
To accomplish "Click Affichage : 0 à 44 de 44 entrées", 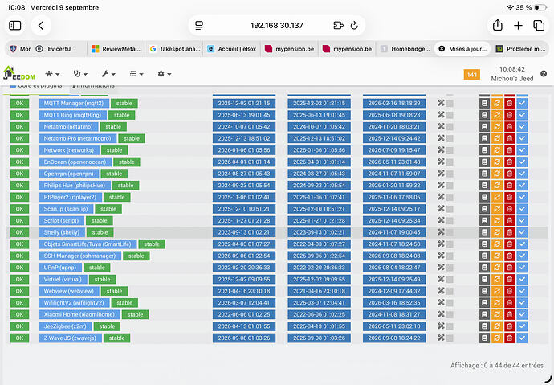I will tap(497, 365).
